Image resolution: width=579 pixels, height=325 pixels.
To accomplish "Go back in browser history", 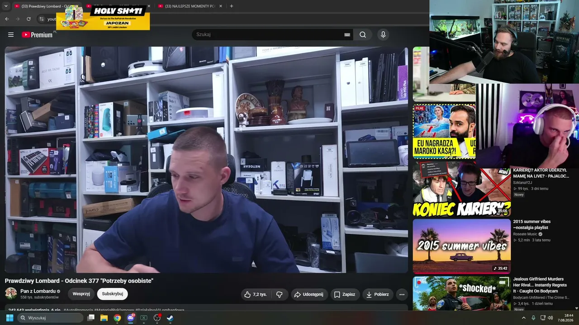I will point(7,19).
